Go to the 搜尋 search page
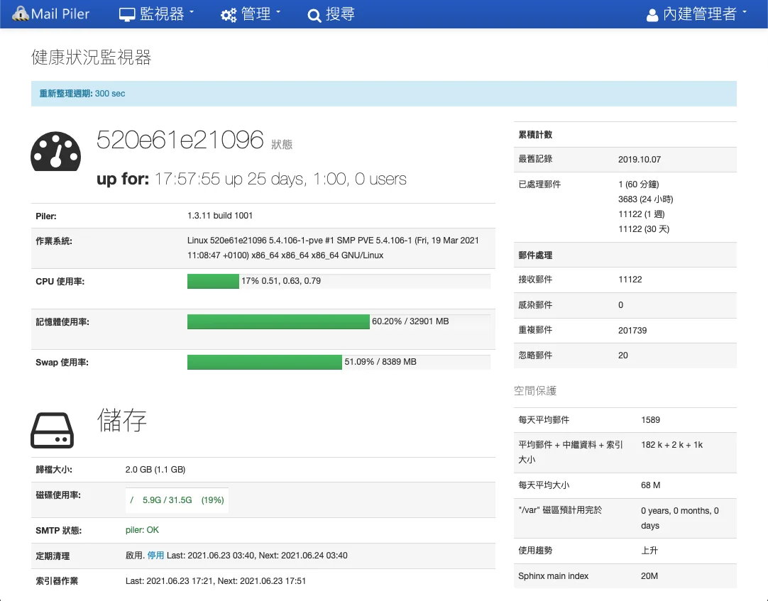The width and height of the screenshot is (768, 601). (331, 13)
